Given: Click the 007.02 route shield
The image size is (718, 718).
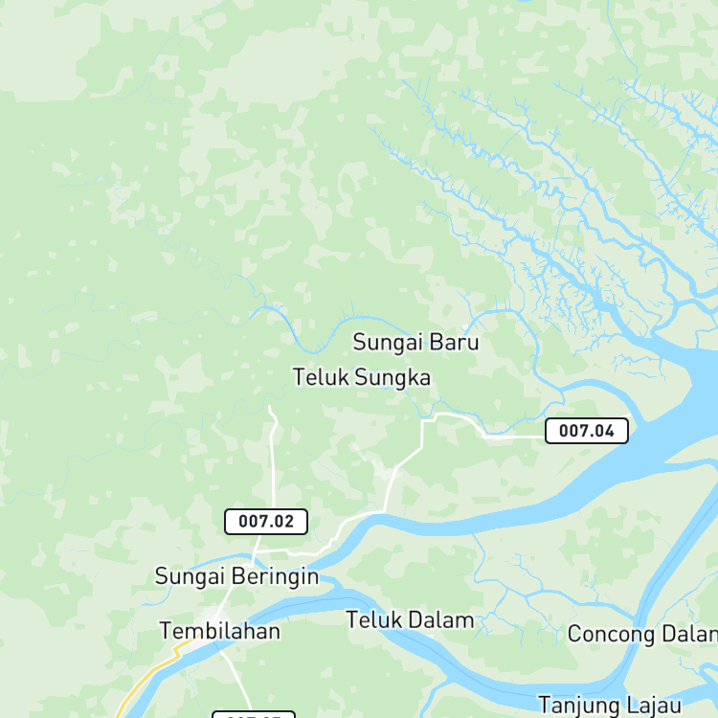Looking at the screenshot, I should click(266, 521).
